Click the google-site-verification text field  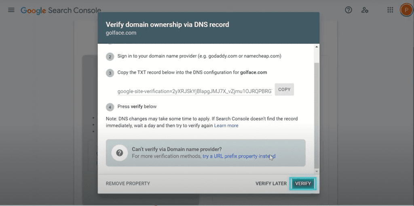coord(194,92)
